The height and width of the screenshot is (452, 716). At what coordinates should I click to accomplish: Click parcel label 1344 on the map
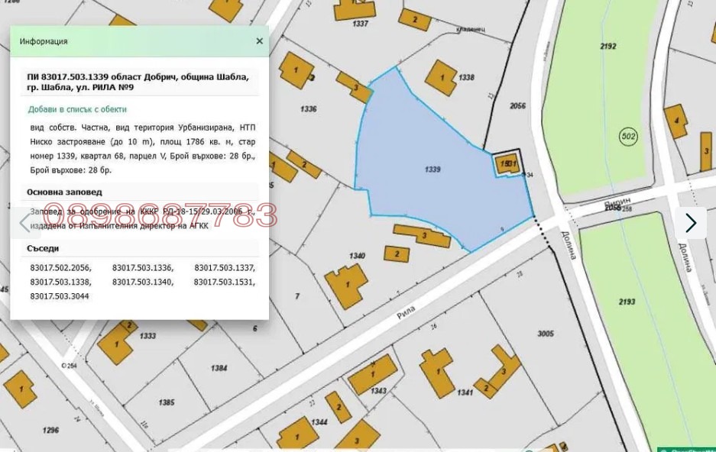coord(319,422)
